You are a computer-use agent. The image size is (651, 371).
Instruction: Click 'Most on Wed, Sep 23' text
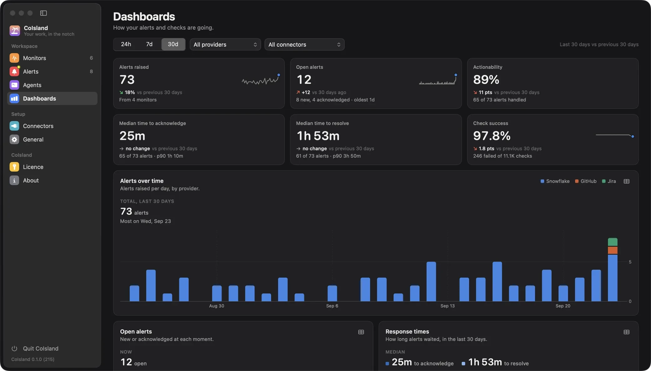pos(146,221)
